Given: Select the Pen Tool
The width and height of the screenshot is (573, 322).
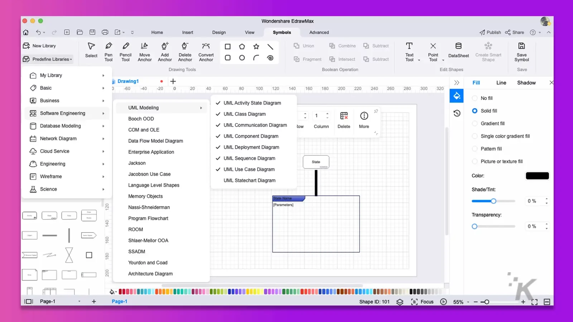Looking at the screenshot, I should point(109,52).
